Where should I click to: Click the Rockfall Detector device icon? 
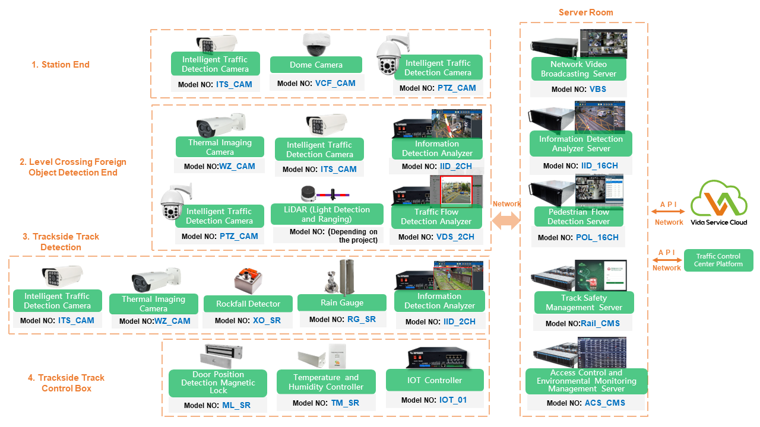(x=248, y=280)
